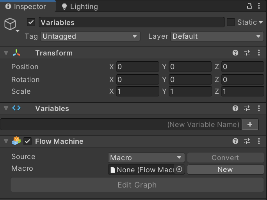Enable the Static checkbox
The image size is (267, 200).
(231, 22)
